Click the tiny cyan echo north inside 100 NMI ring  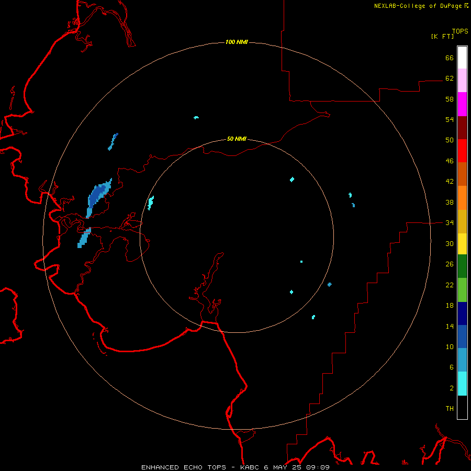196,117
